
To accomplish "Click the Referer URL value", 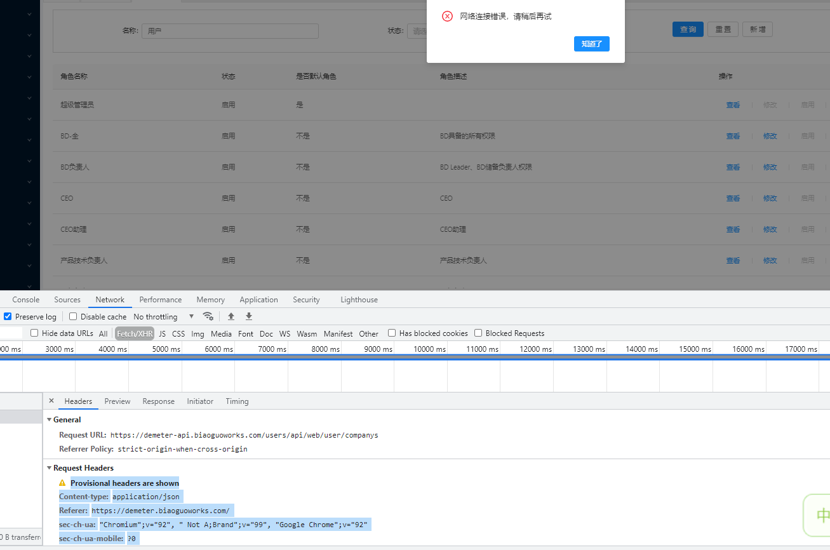I will [160, 511].
